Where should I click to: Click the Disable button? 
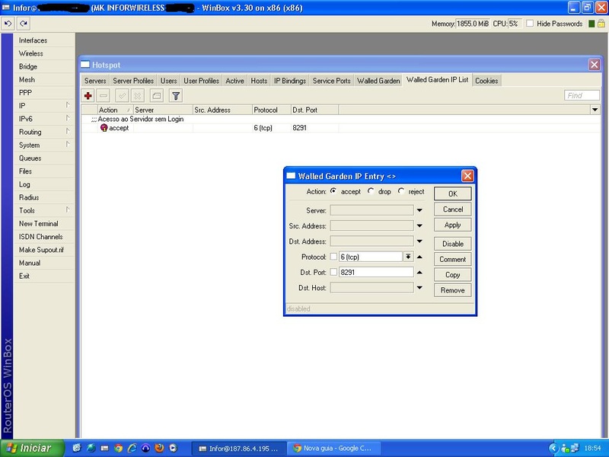pyautogui.click(x=452, y=244)
